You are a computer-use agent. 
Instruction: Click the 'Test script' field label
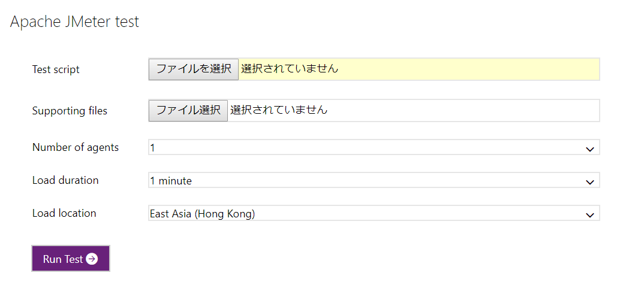(x=56, y=69)
